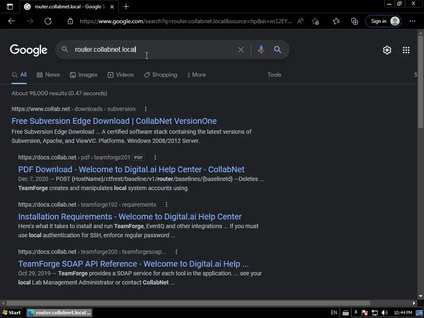Submit search with blue magnifier icon

[x=277, y=50]
